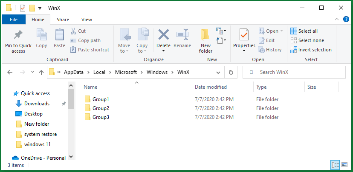This screenshot has width=353, height=172.
Task: Click Paste shortcut command
Action: (90, 50)
